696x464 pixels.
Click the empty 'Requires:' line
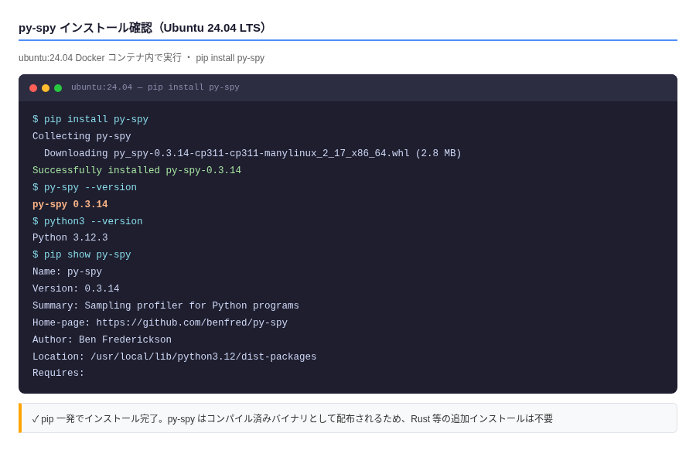tap(58, 373)
